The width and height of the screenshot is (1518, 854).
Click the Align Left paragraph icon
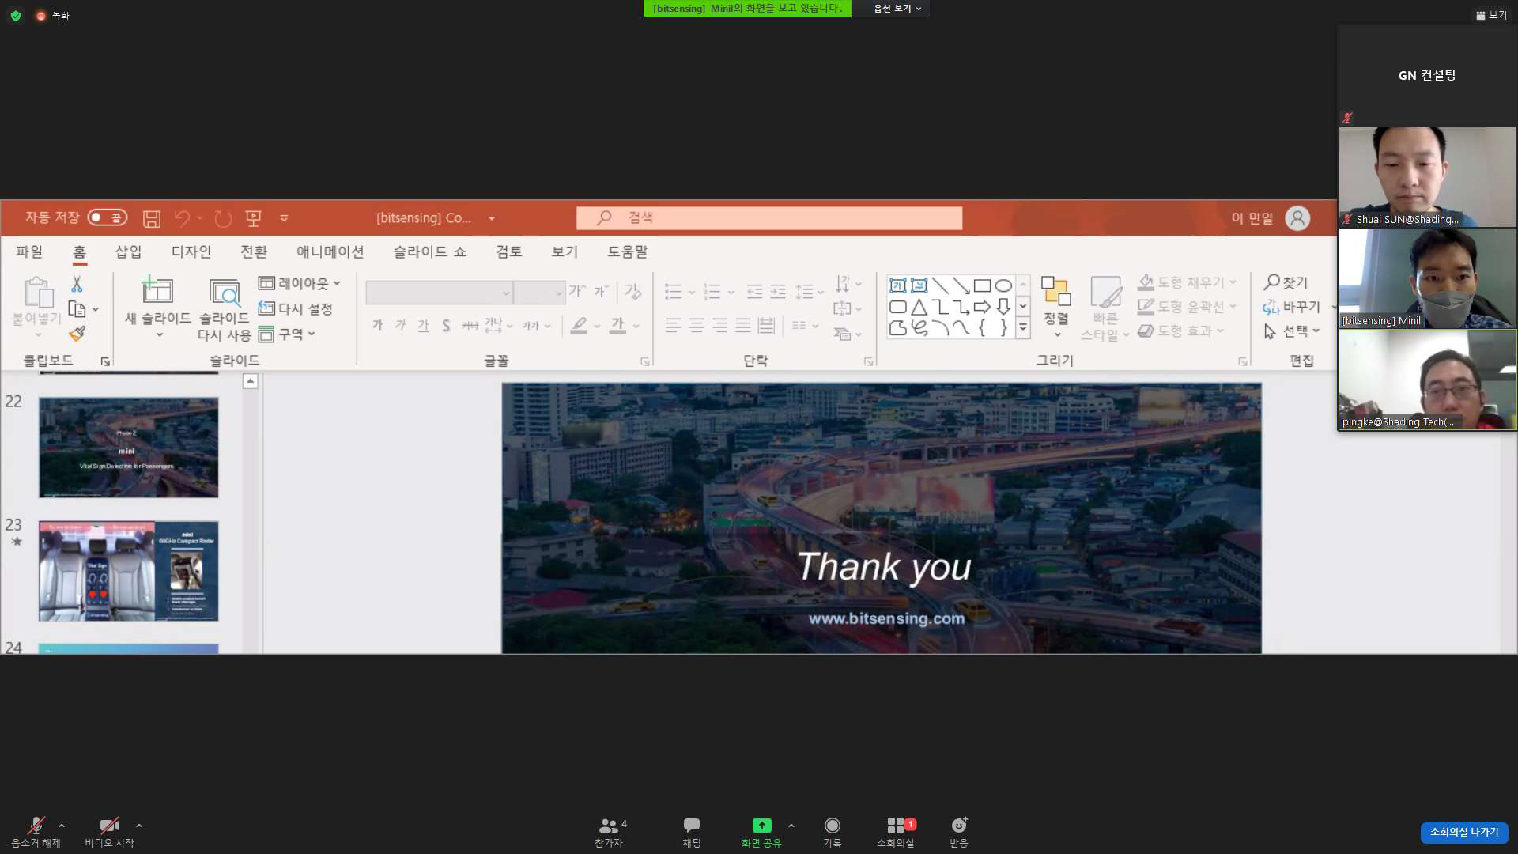click(673, 325)
